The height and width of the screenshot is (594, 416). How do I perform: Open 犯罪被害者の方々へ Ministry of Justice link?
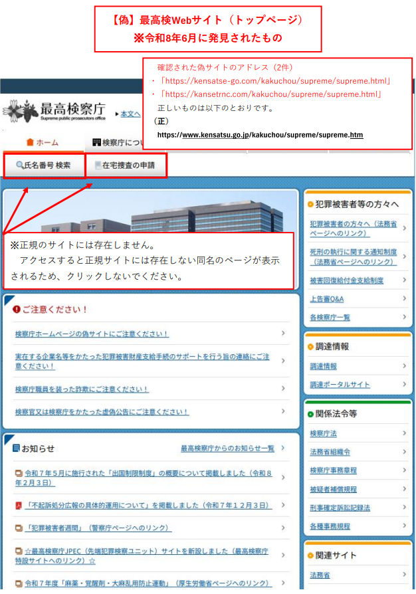point(353,229)
